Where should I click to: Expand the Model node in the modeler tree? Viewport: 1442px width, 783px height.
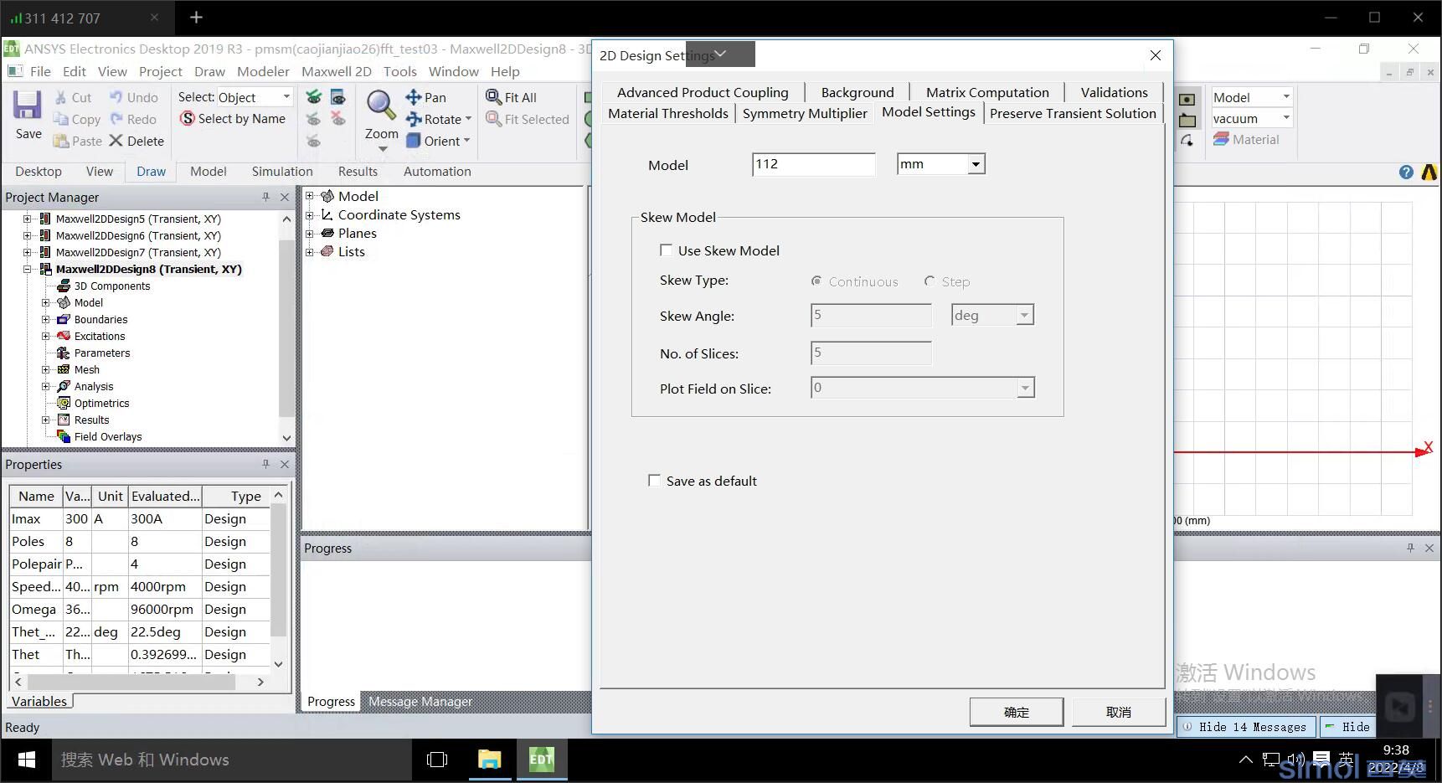[310, 196]
